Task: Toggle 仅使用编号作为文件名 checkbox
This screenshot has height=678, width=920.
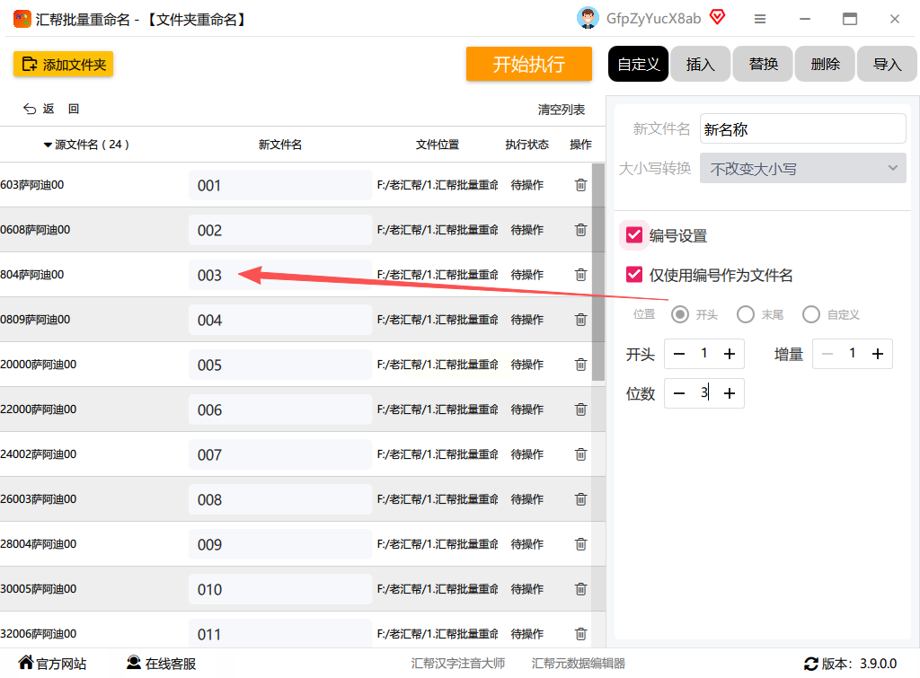Action: 633,275
